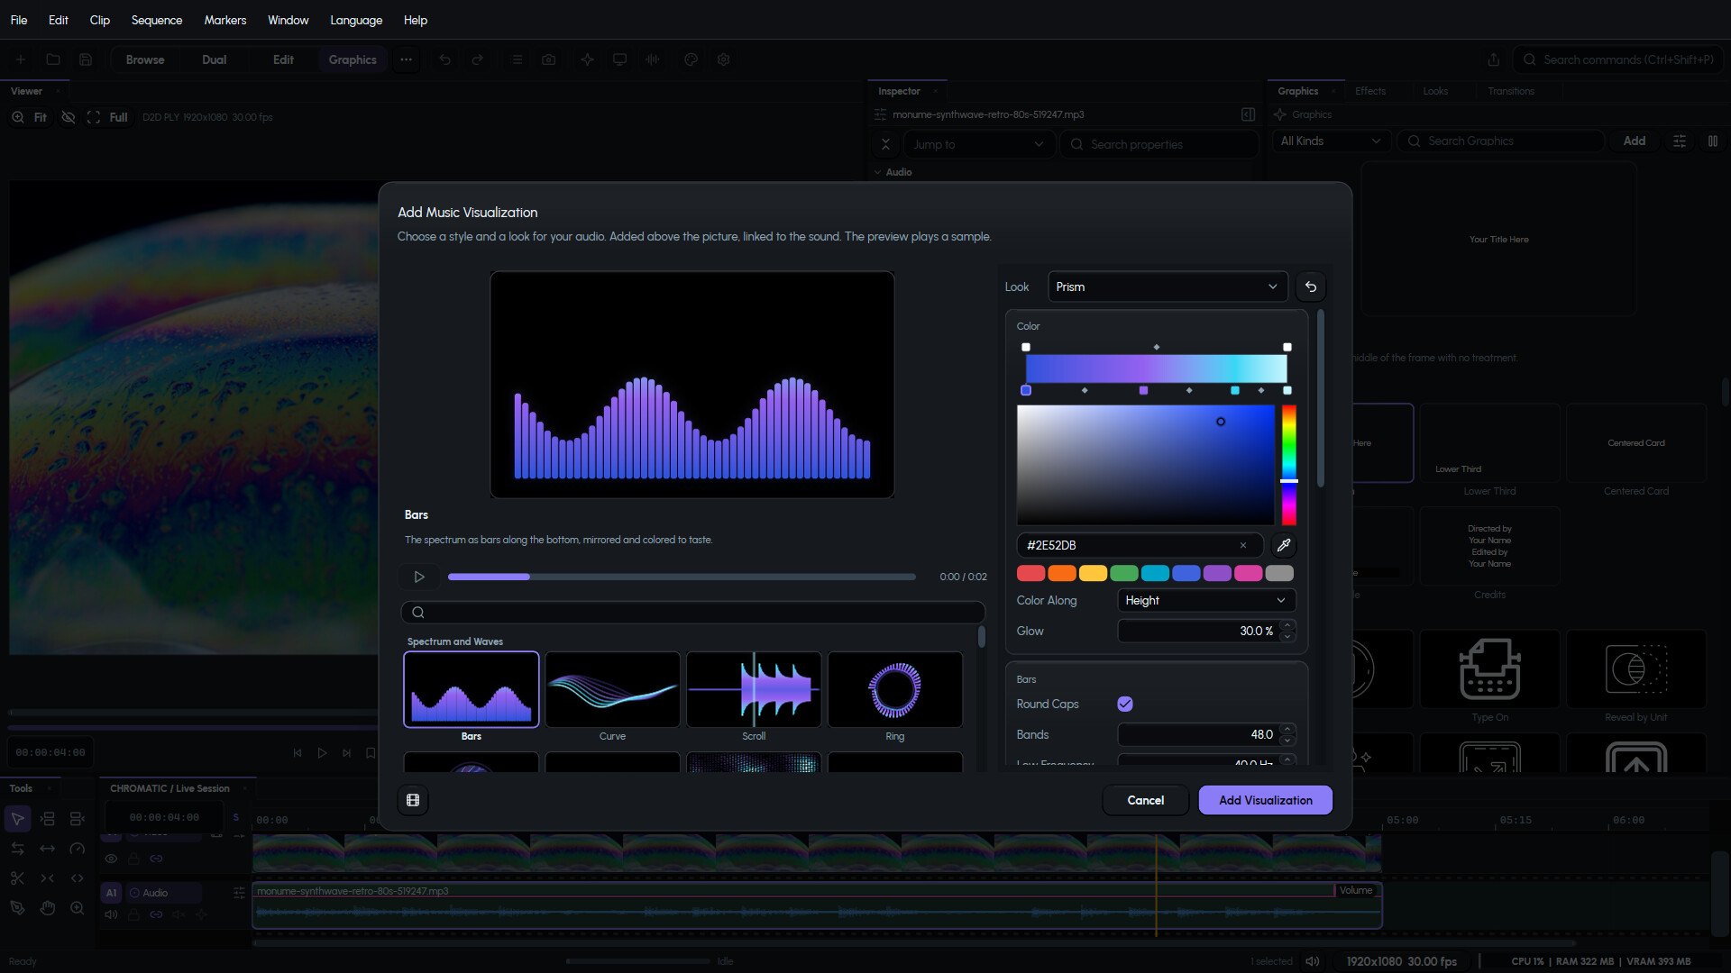
Task: Toggle the Round Caps checkbox
Action: click(x=1125, y=704)
